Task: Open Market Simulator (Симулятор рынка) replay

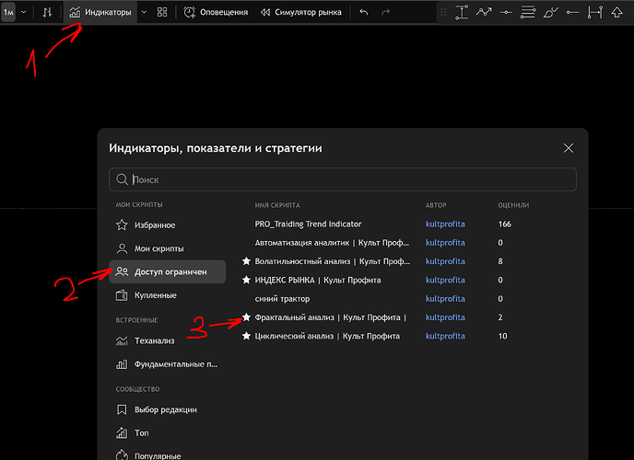Action: click(x=300, y=13)
